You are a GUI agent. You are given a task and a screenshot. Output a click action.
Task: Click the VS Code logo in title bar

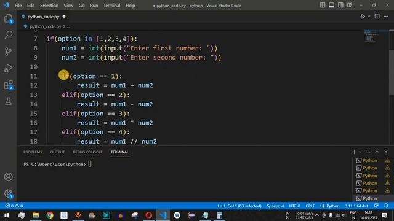(x=6, y=6)
